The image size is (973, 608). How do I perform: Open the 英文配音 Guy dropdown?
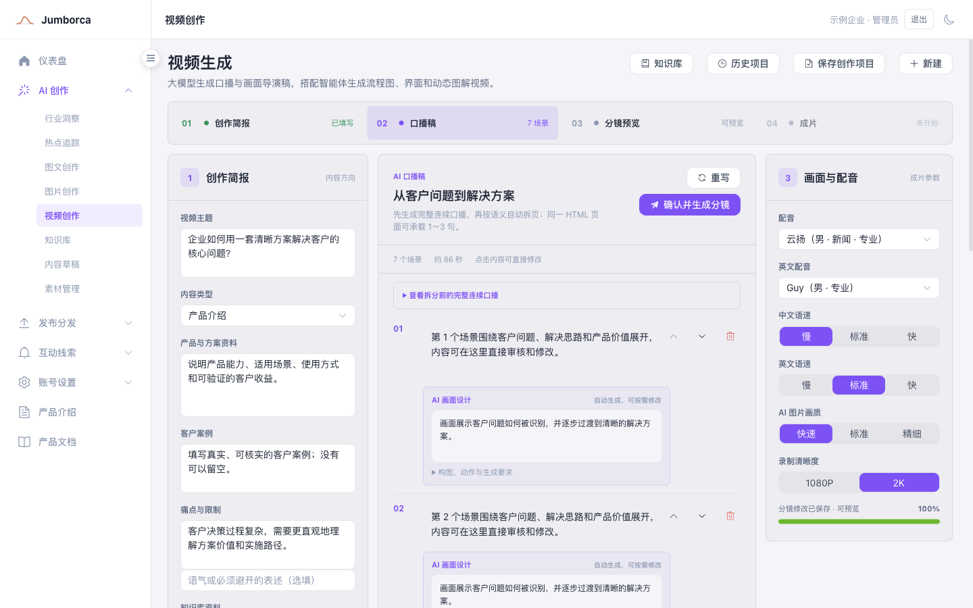tap(859, 288)
